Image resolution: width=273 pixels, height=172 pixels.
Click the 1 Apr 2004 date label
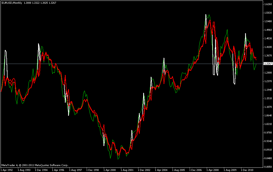pyautogui.click(x=161, y=170)
